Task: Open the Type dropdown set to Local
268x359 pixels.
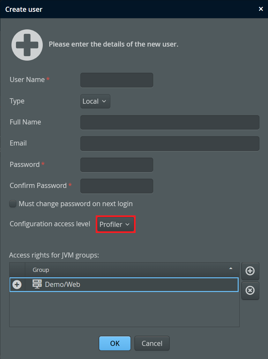Action: [x=95, y=101]
